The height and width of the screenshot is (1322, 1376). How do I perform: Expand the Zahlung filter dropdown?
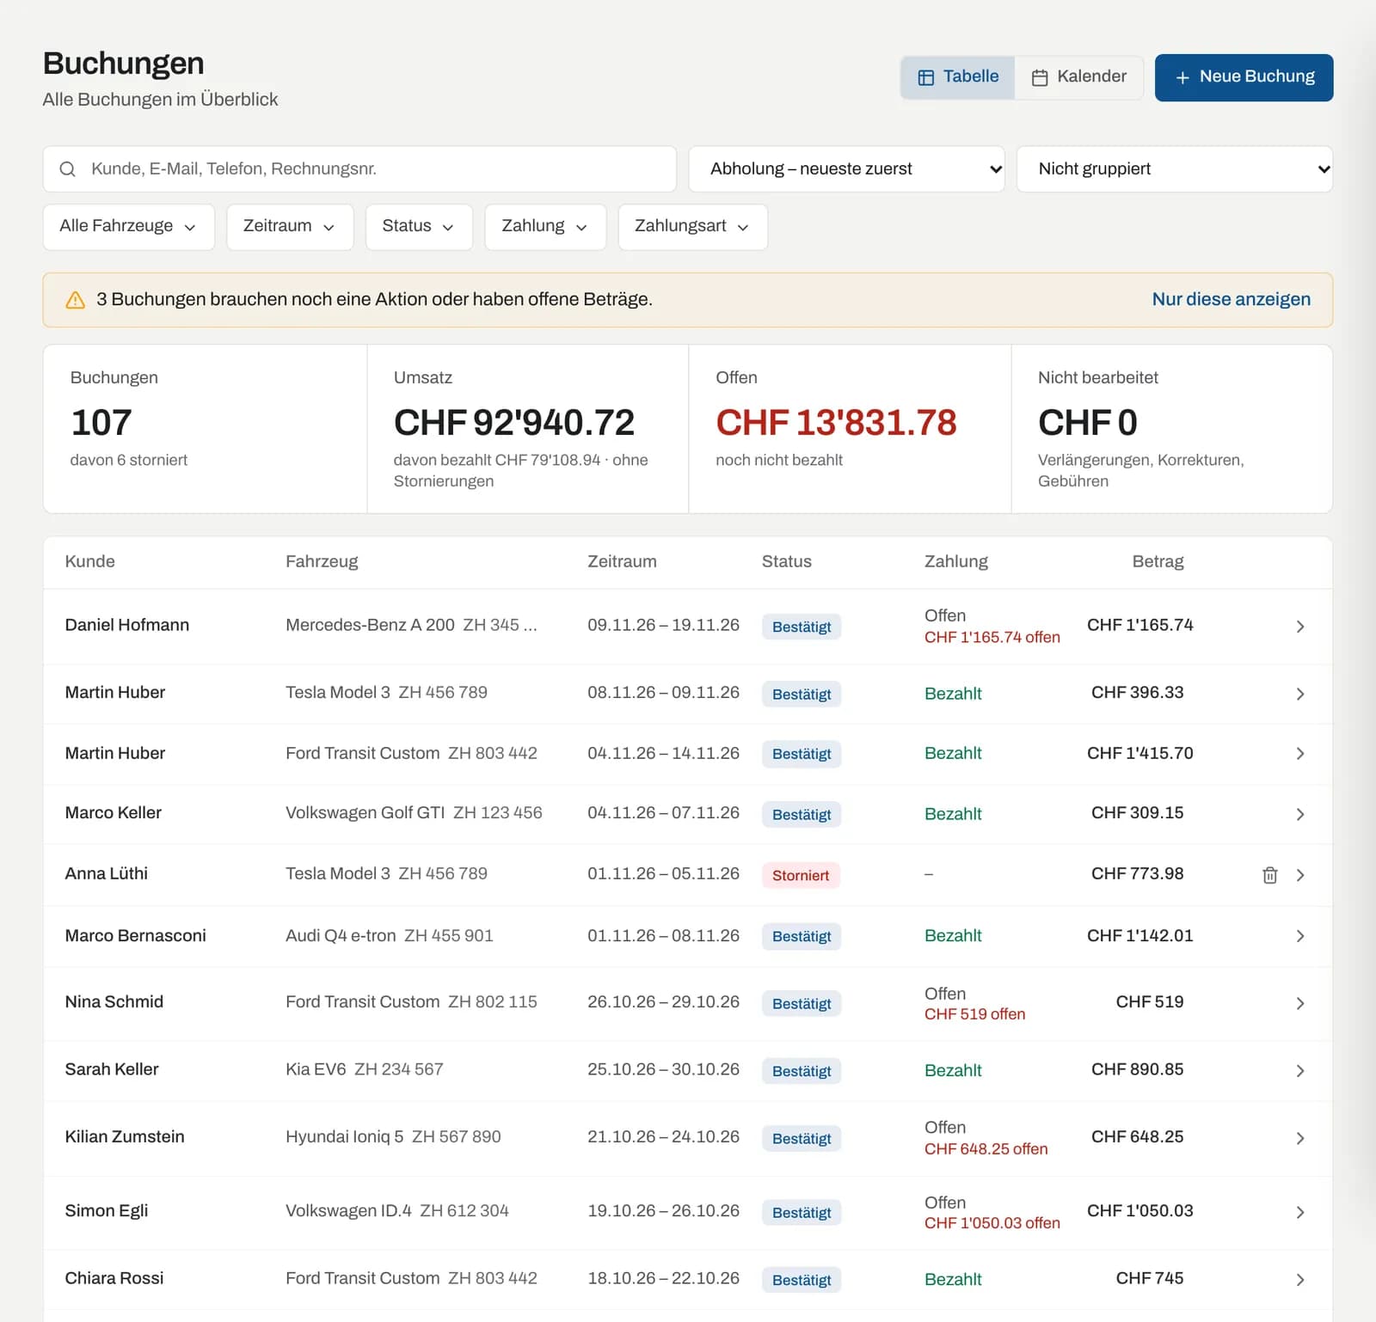tap(545, 227)
